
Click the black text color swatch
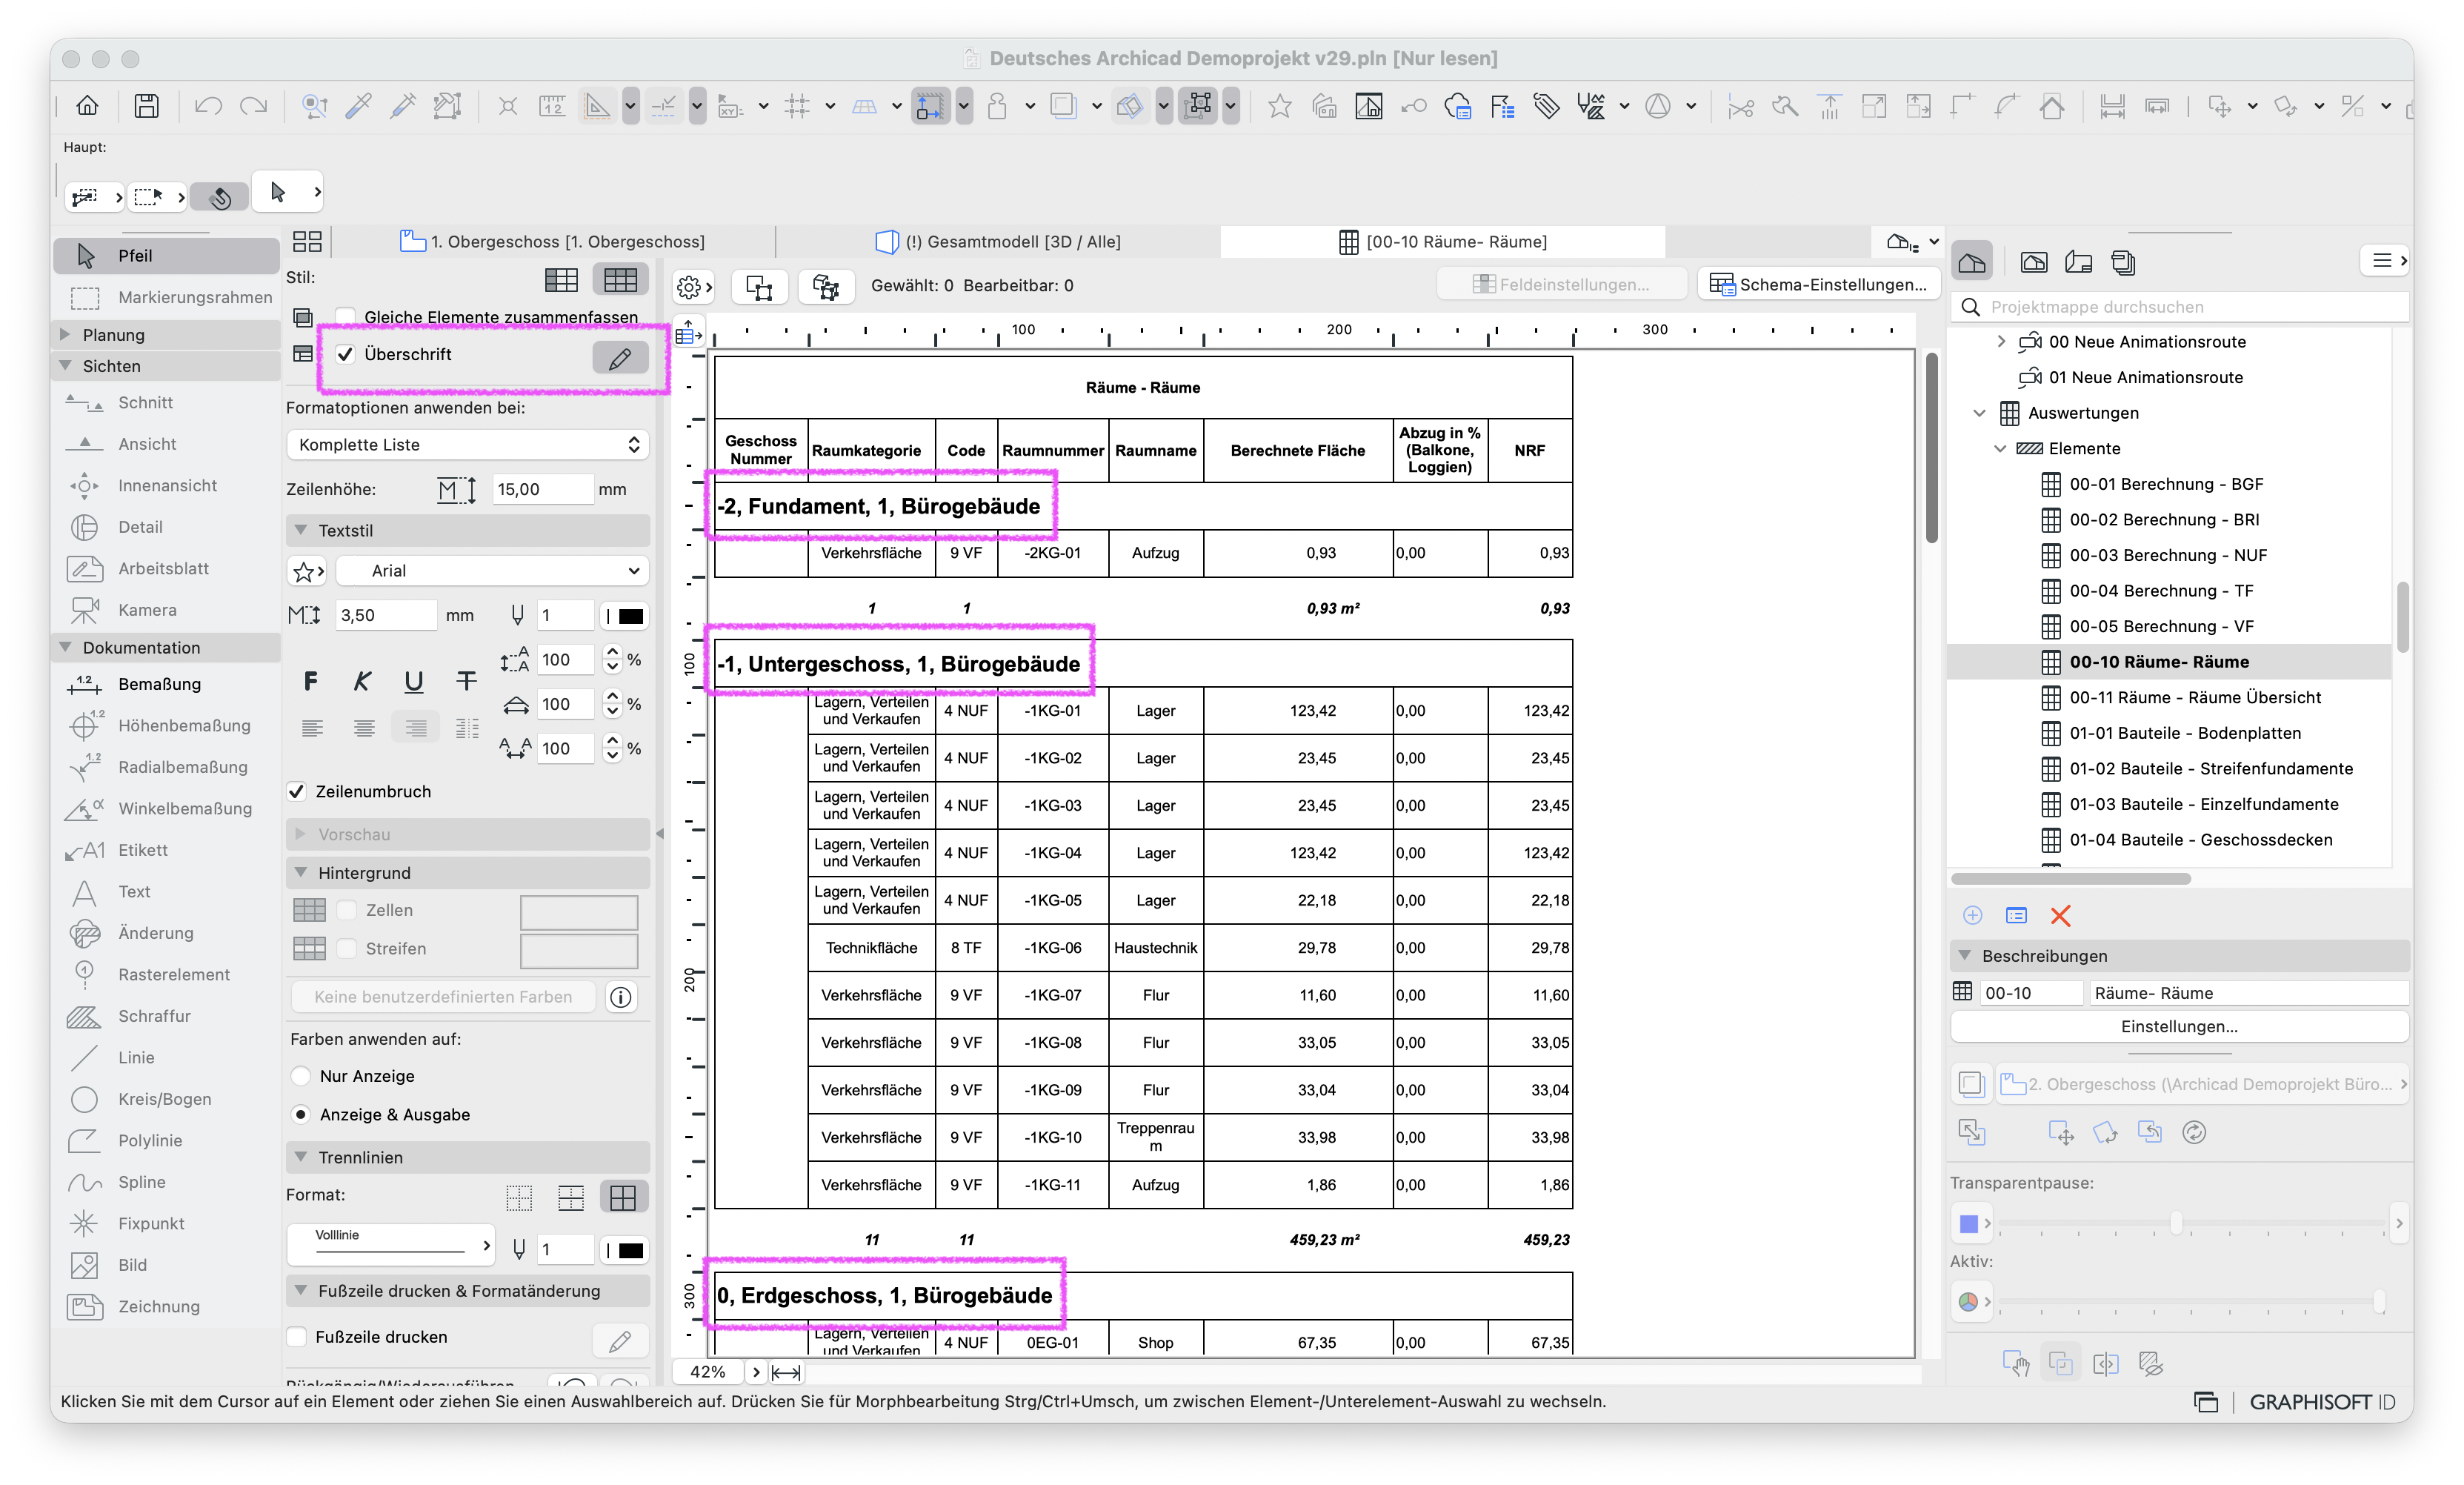point(630,616)
